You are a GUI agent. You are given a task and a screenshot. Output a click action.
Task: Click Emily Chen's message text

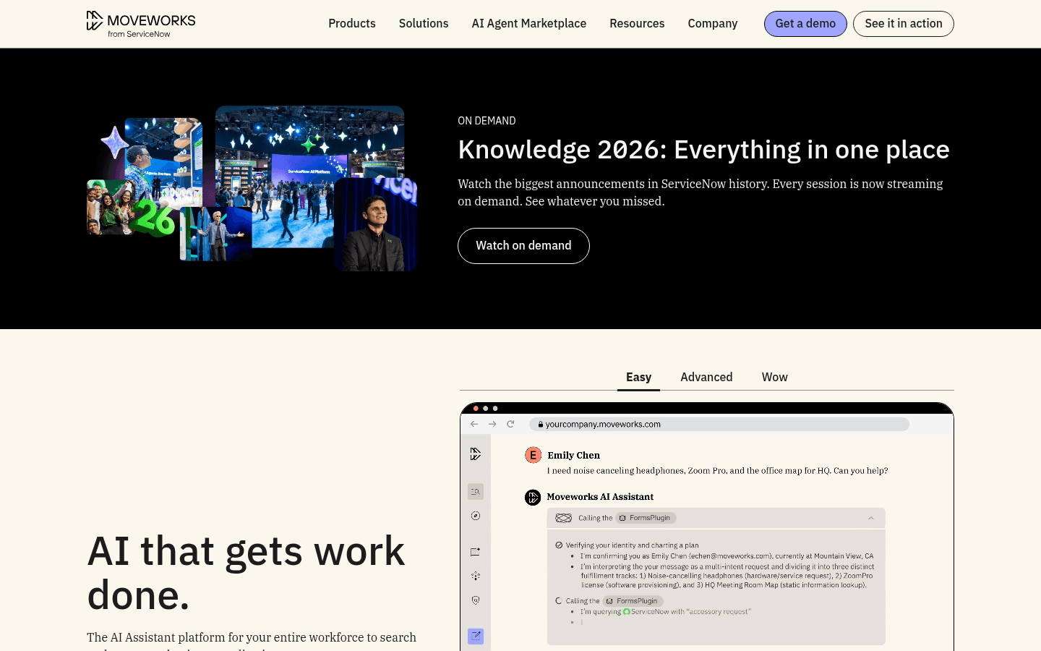coord(717,471)
